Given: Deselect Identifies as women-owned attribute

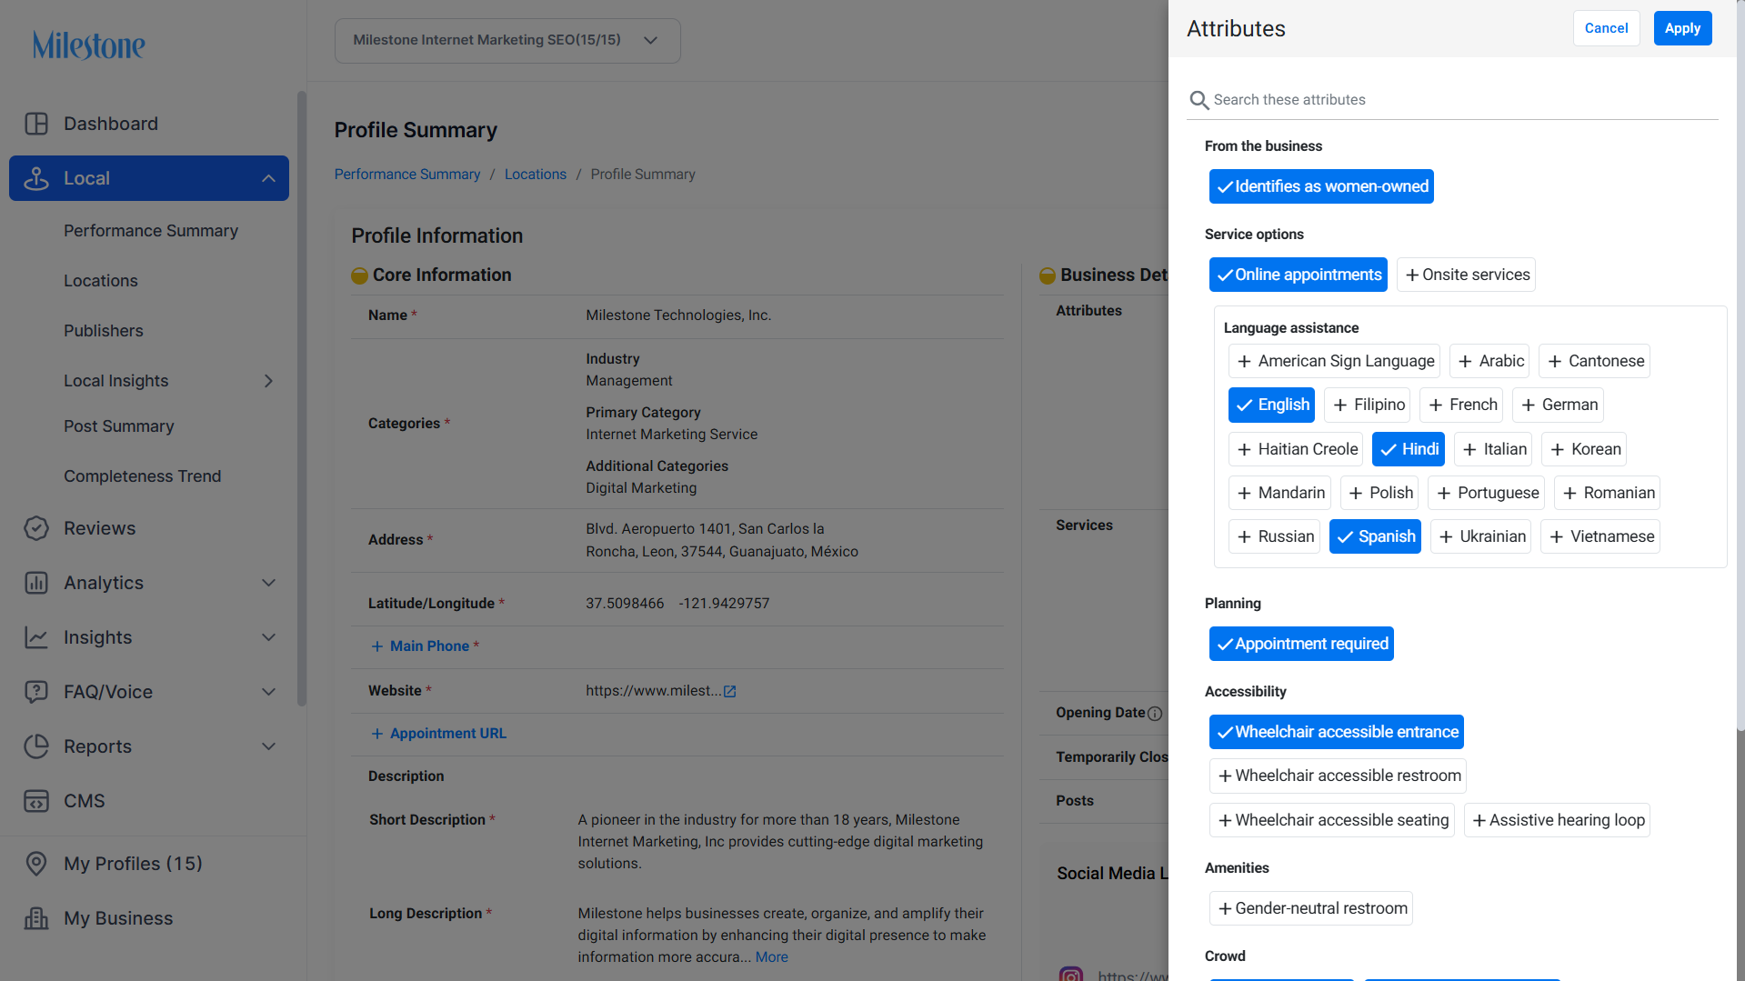Looking at the screenshot, I should [1321, 186].
